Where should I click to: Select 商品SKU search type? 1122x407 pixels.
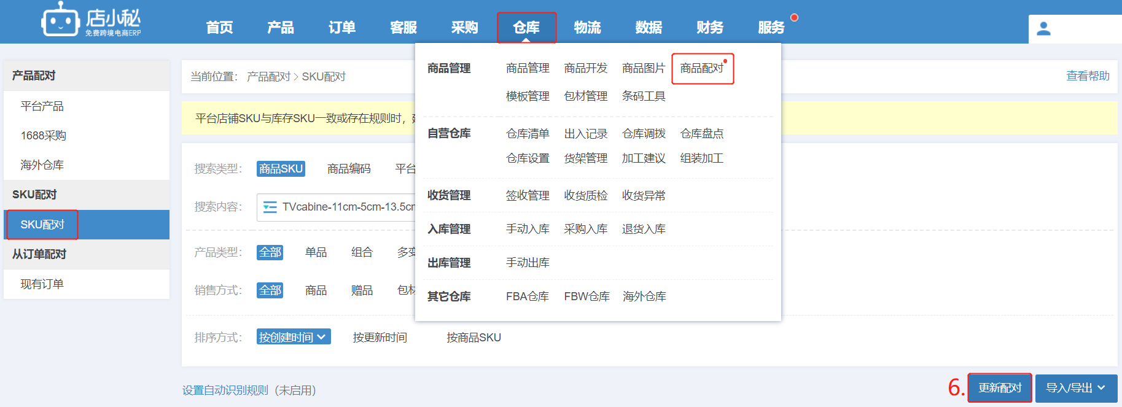click(281, 169)
